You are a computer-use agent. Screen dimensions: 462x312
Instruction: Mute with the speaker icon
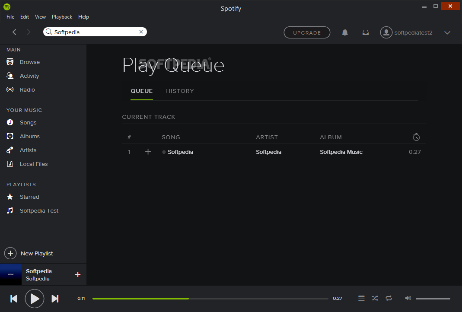tap(408, 298)
